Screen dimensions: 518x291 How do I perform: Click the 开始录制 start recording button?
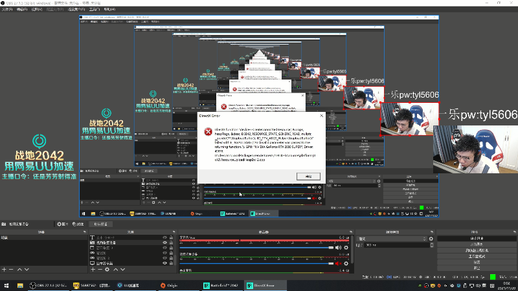point(477,244)
